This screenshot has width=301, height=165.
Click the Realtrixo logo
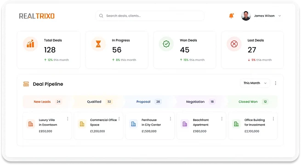point(37,16)
